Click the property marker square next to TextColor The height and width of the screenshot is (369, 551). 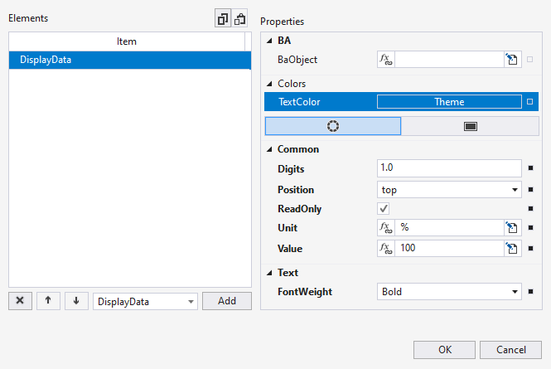530,102
